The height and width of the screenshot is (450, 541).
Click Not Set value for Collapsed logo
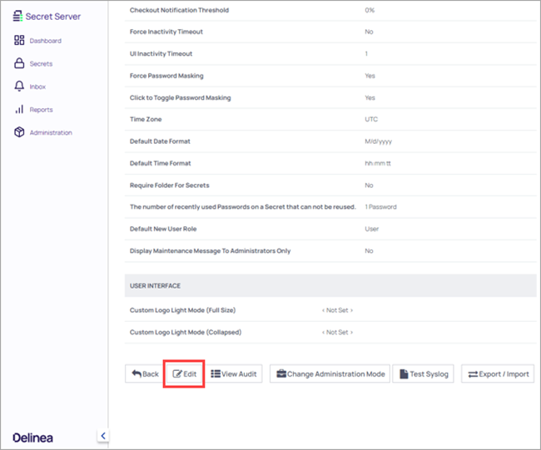[337, 332]
